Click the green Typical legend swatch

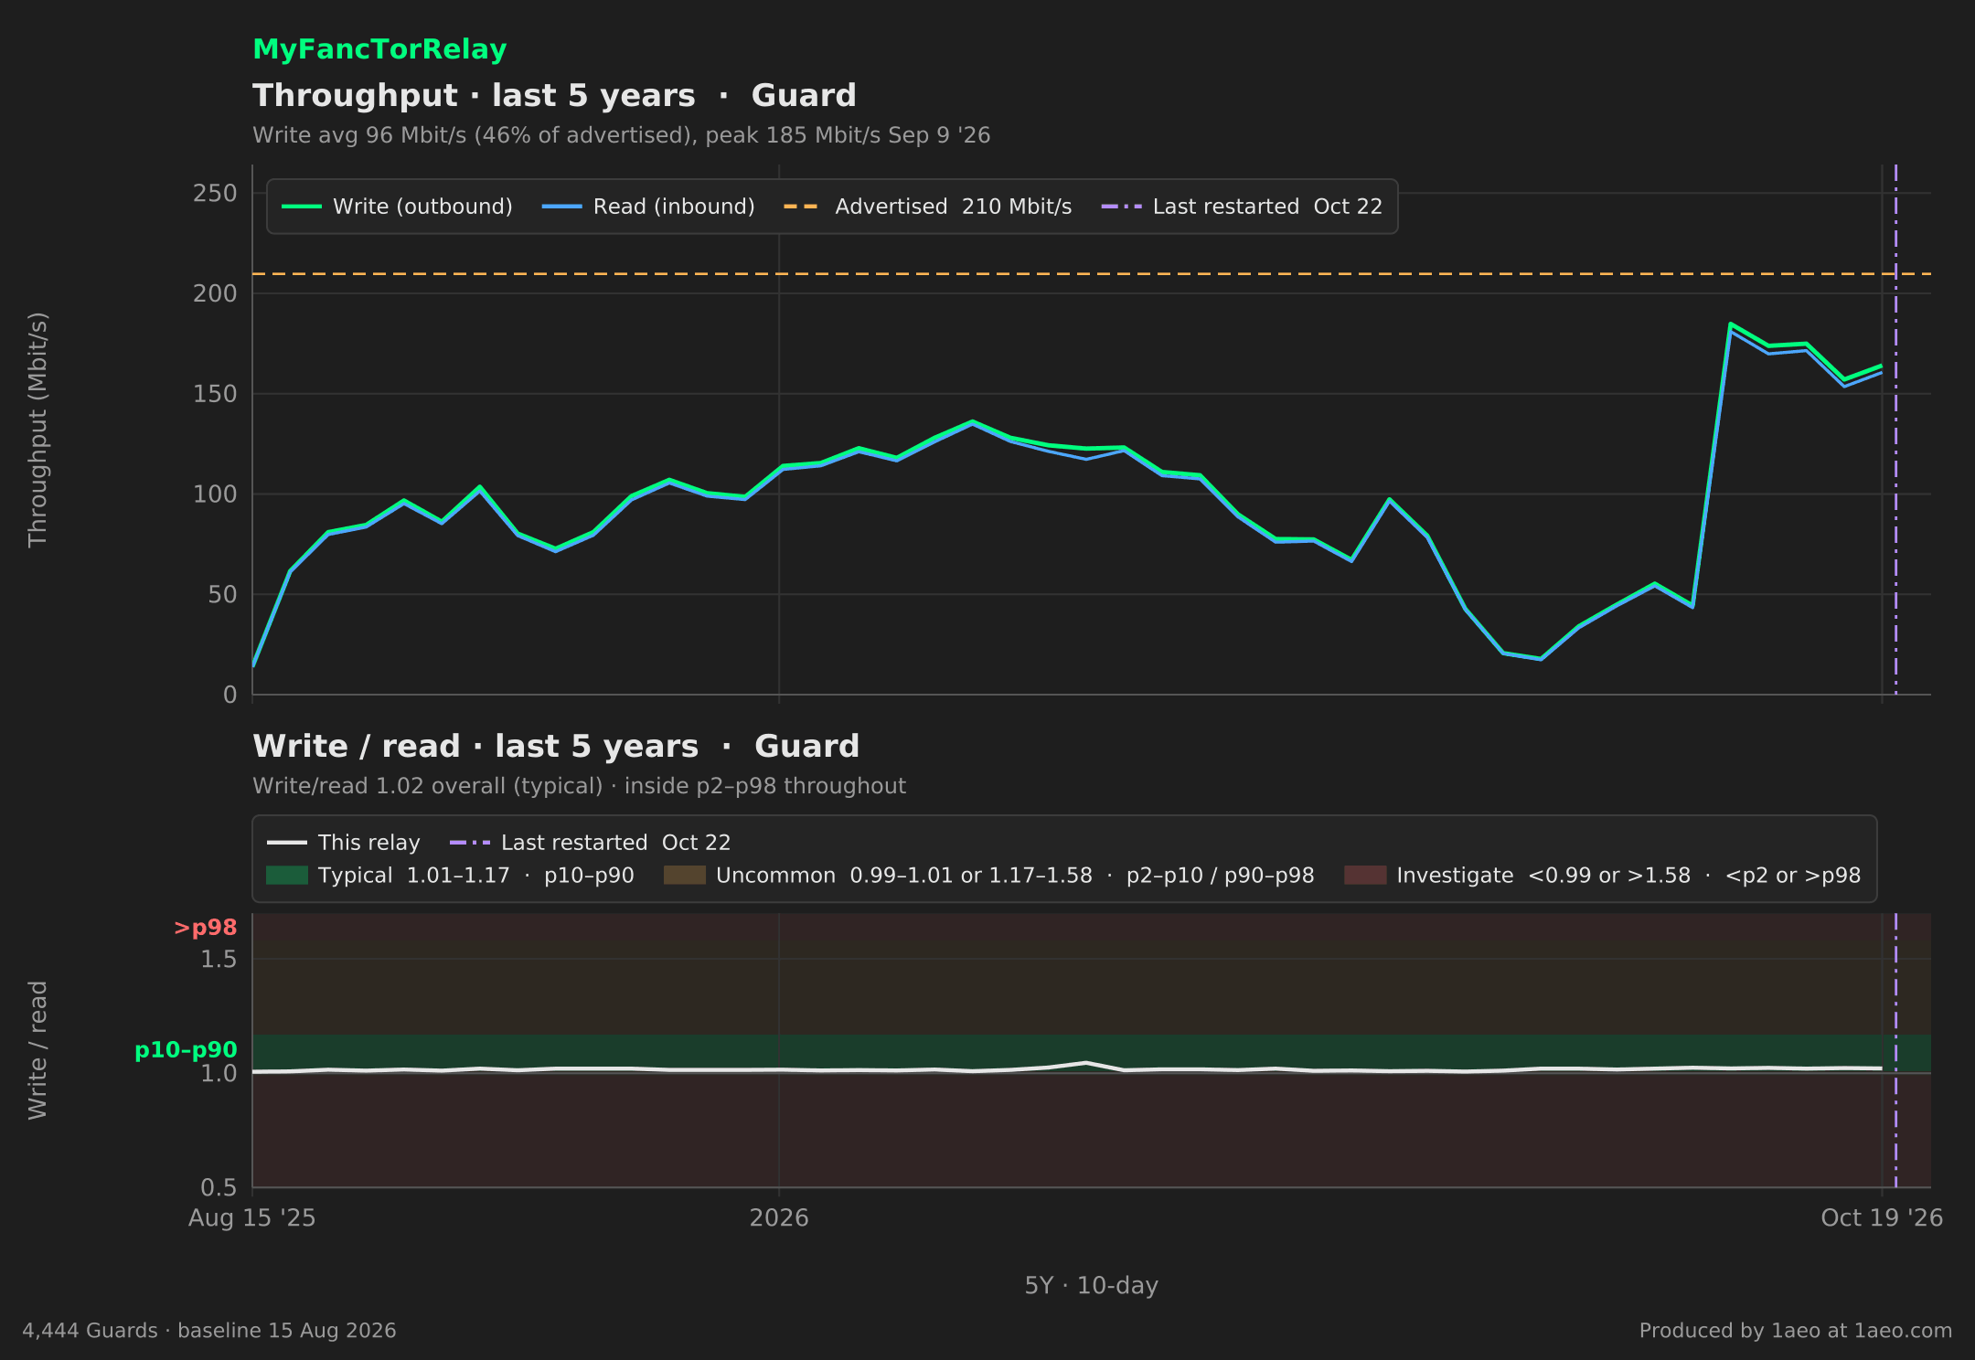[287, 876]
